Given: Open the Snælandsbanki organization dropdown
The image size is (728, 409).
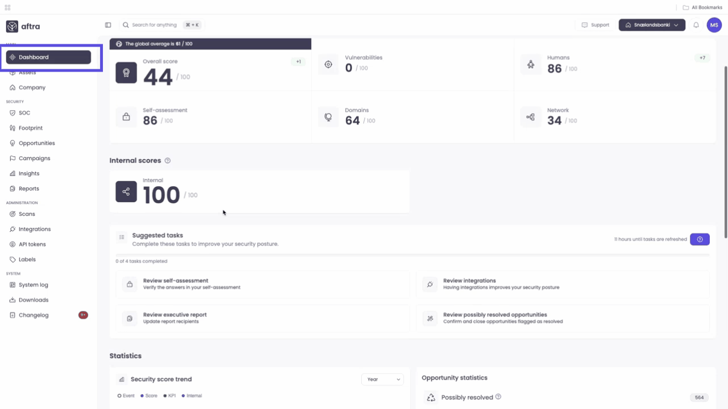Looking at the screenshot, I should pos(652,24).
